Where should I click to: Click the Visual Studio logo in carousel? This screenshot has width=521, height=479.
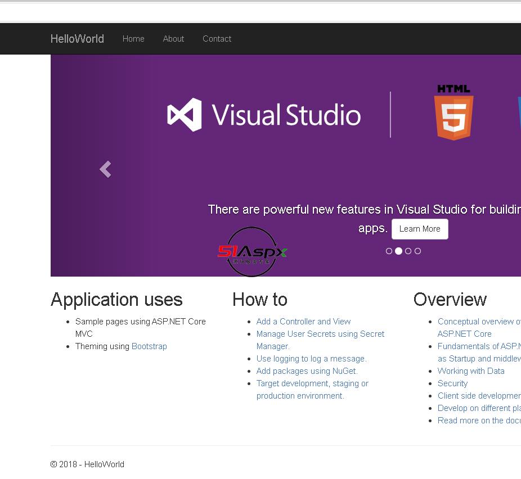coord(264,115)
